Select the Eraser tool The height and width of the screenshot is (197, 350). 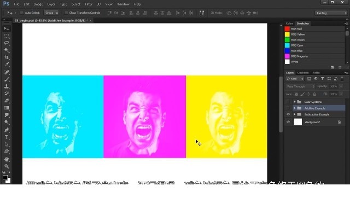coord(7,101)
